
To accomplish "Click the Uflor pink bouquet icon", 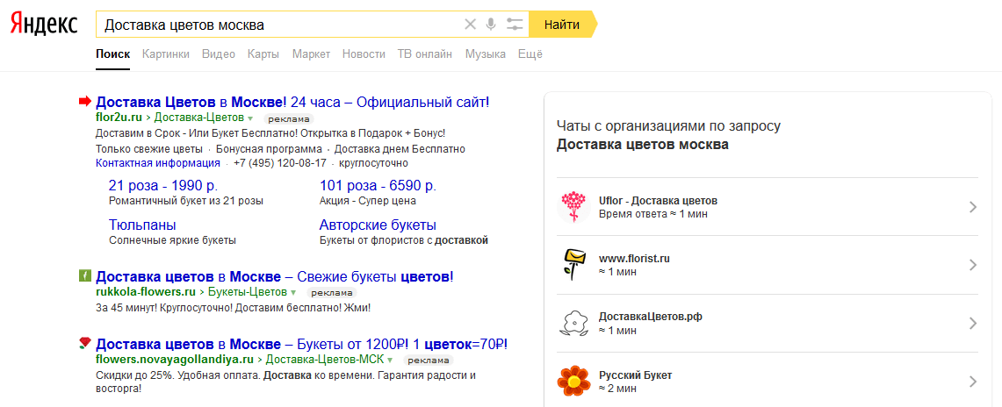I will tap(573, 207).
